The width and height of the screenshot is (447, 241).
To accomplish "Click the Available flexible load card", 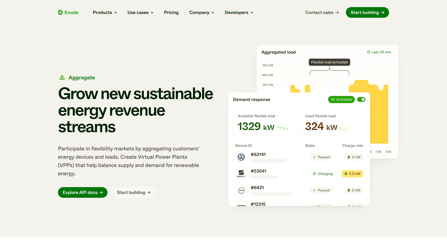I will (265, 123).
